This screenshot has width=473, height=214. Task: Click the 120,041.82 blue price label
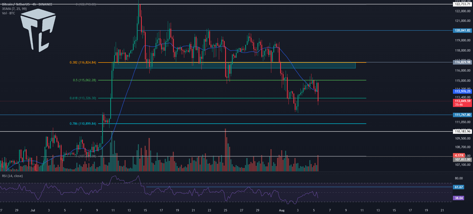click(x=463, y=30)
